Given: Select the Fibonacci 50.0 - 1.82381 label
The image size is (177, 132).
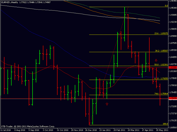Looking at the screenshot, I should (161, 65).
